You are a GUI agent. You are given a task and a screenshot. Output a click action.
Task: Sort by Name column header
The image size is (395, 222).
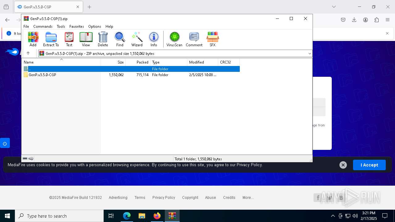click(61, 62)
